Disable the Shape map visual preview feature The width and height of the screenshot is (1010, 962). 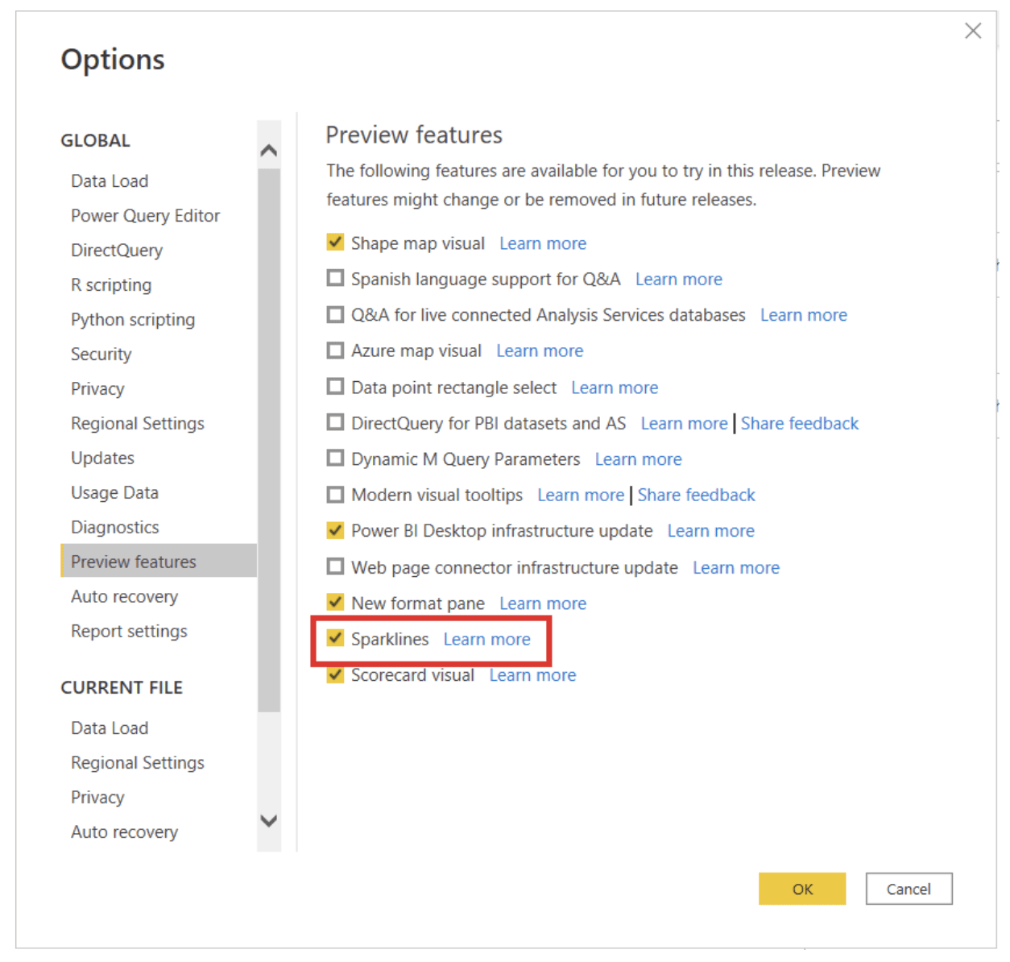[335, 243]
